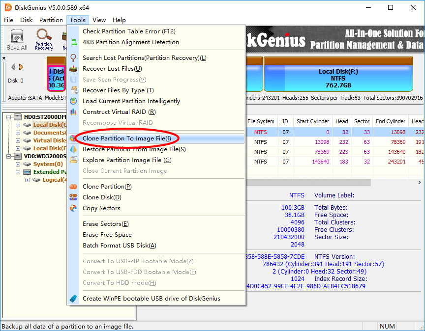The image size is (425, 331).
Task: Select Clone Partition To Image File
Action: pyautogui.click(x=156, y=138)
